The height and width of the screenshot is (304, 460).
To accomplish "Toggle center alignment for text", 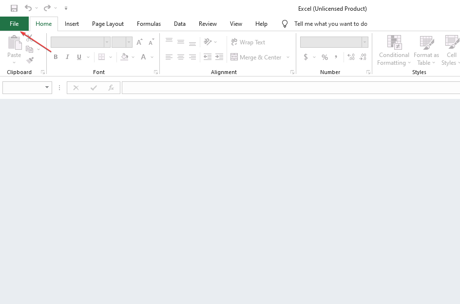I will pyautogui.click(x=180, y=57).
